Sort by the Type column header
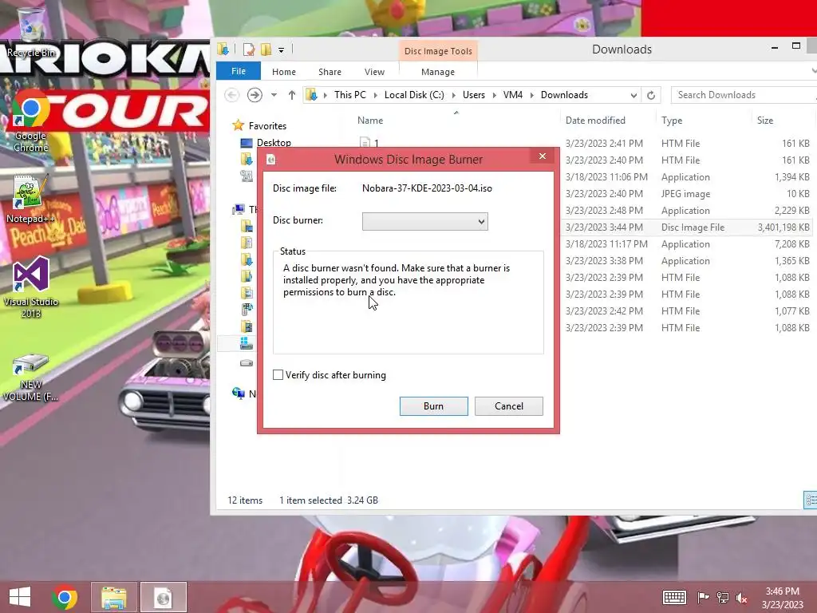Screen dimensions: 817x613 [672, 121]
